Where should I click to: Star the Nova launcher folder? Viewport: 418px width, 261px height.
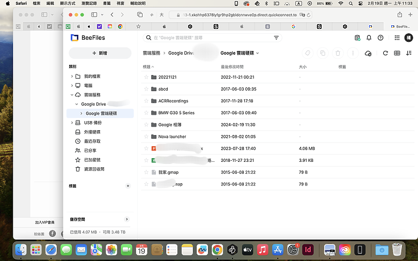(x=146, y=137)
